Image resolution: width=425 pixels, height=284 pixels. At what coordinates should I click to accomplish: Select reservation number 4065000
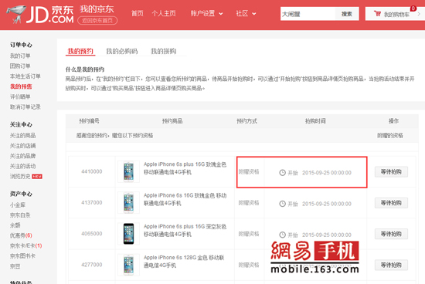point(92,234)
